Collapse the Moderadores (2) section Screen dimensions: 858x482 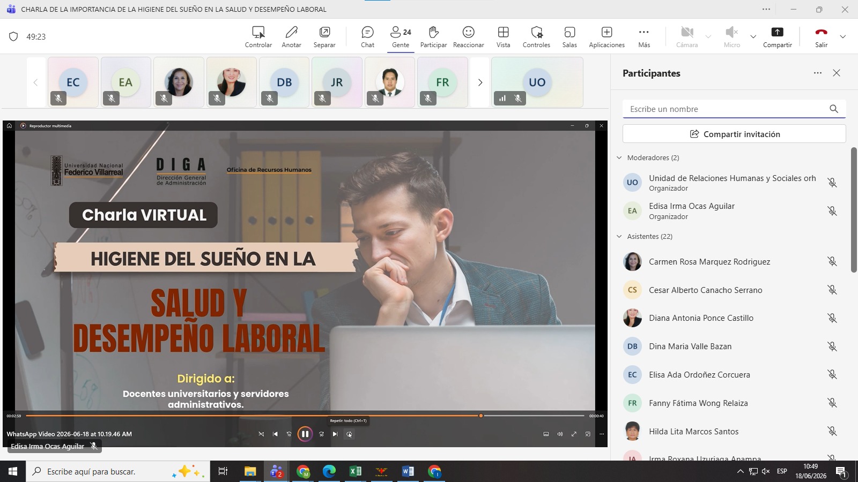(619, 157)
